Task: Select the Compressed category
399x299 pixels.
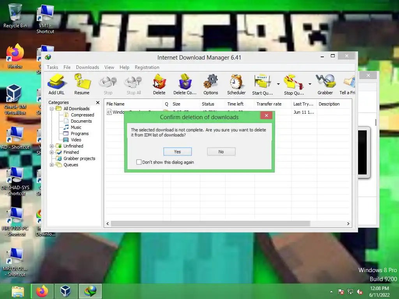Action: tap(82, 115)
